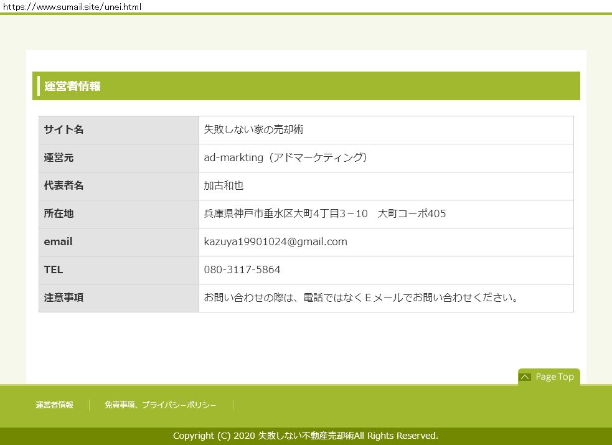Image resolution: width=612 pixels, height=445 pixels.
Task: Click the address value in 所在地 row
Action: (x=324, y=214)
